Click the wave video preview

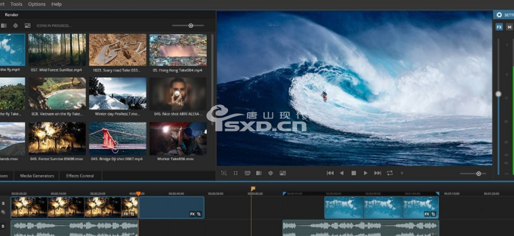click(354, 88)
